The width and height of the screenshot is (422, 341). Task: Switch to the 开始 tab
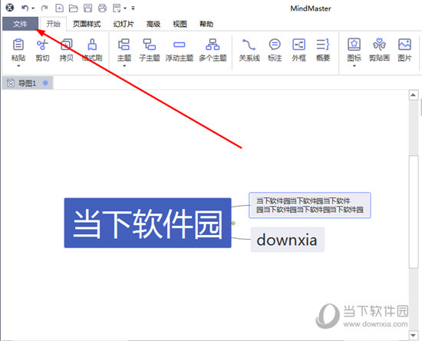53,24
